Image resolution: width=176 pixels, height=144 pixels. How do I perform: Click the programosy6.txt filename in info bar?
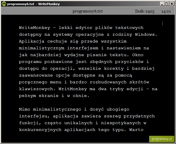(87, 11)
